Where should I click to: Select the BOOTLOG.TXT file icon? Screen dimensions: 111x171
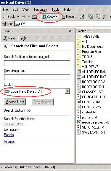point(79,87)
